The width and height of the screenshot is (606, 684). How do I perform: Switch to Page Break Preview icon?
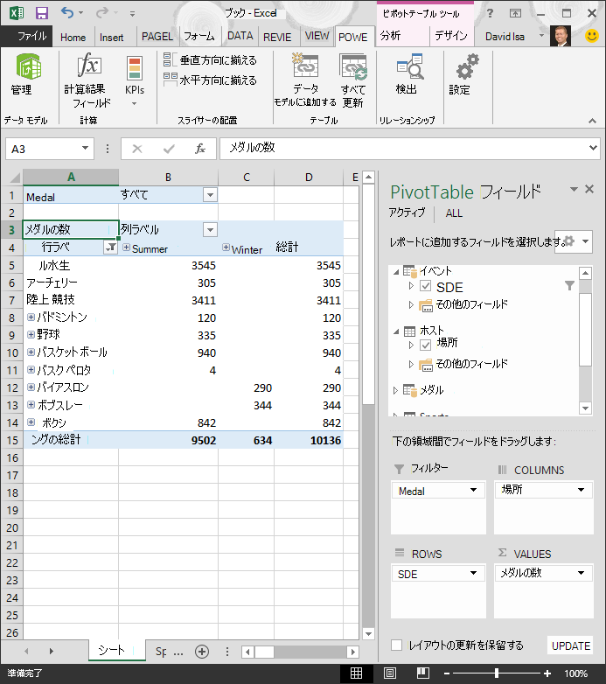[423, 674]
